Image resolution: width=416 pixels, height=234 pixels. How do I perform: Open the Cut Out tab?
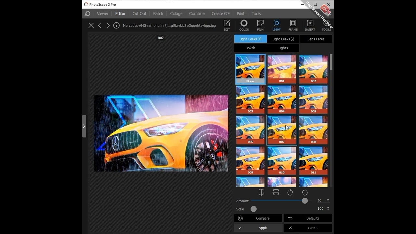click(x=139, y=14)
